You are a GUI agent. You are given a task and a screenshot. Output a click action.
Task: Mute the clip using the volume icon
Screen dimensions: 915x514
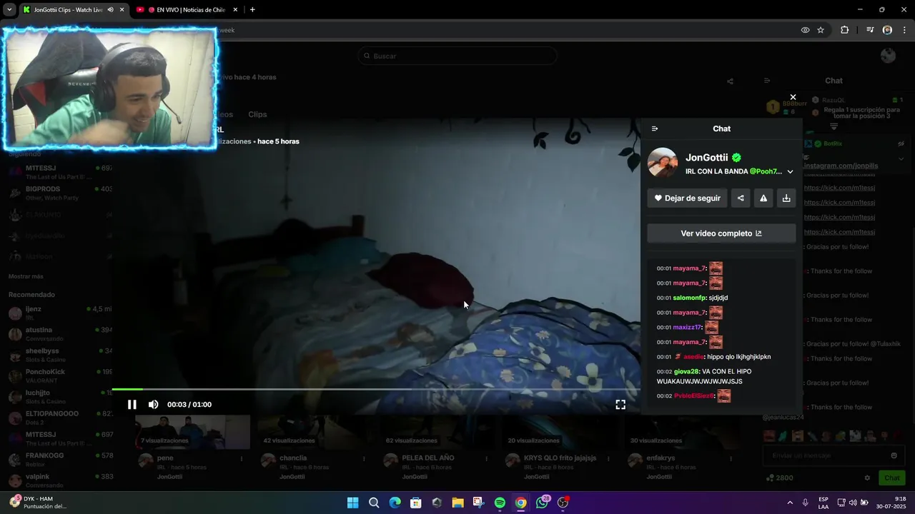[153, 405]
